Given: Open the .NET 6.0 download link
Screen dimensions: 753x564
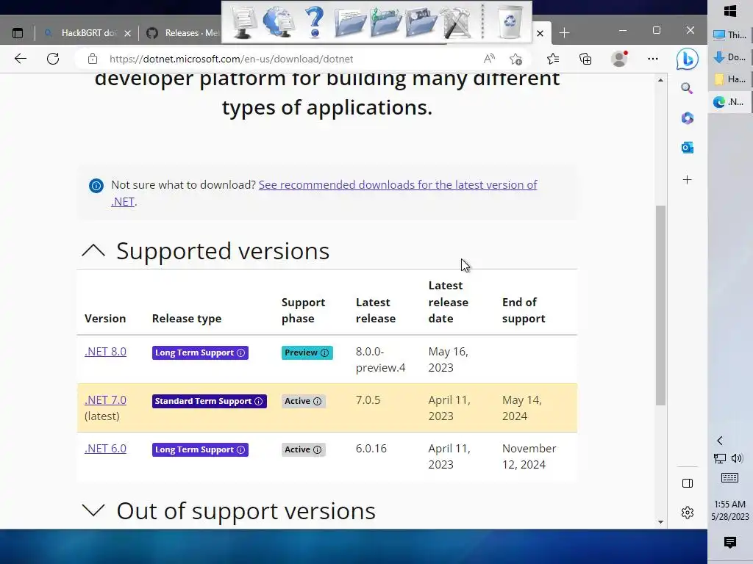Looking at the screenshot, I should (105, 449).
